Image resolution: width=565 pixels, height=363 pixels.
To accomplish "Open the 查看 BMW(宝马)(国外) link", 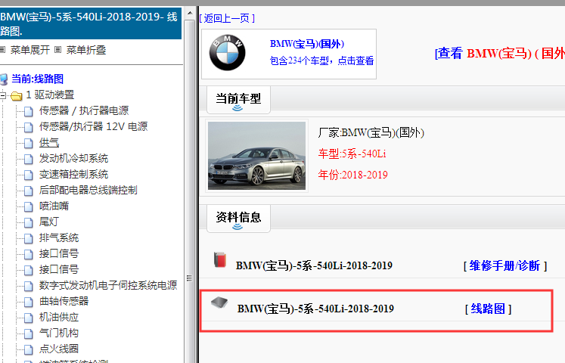I will (499, 53).
